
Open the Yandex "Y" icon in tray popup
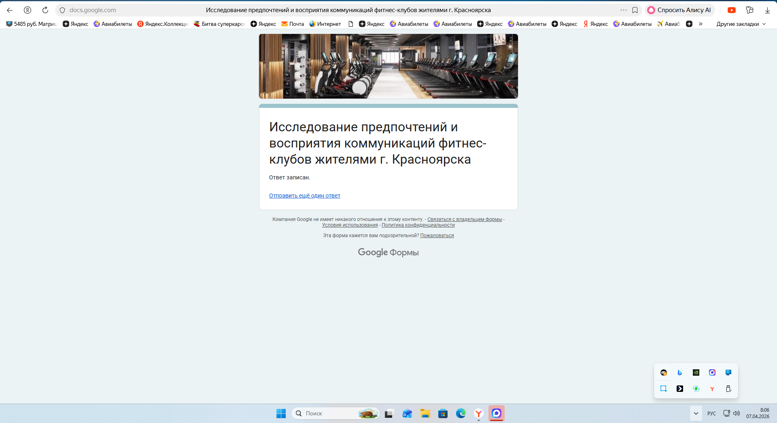[x=712, y=389]
